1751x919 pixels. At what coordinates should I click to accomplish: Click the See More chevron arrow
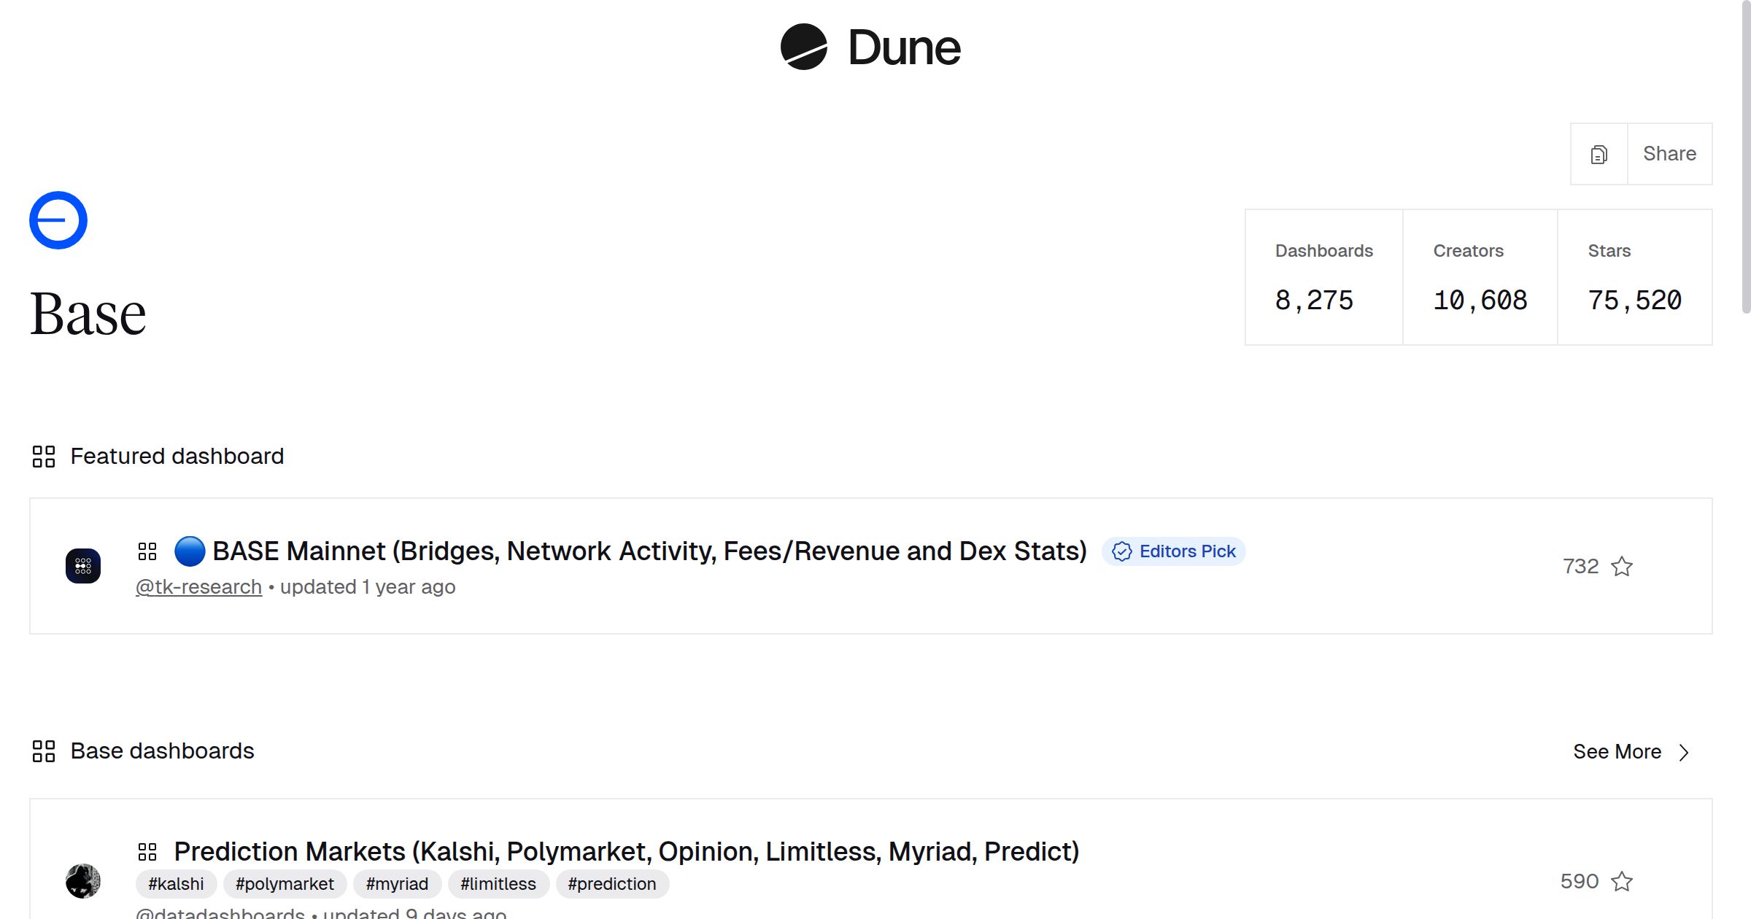point(1684,752)
